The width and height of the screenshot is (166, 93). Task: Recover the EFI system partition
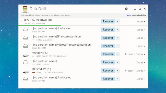click(x=108, y=38)
